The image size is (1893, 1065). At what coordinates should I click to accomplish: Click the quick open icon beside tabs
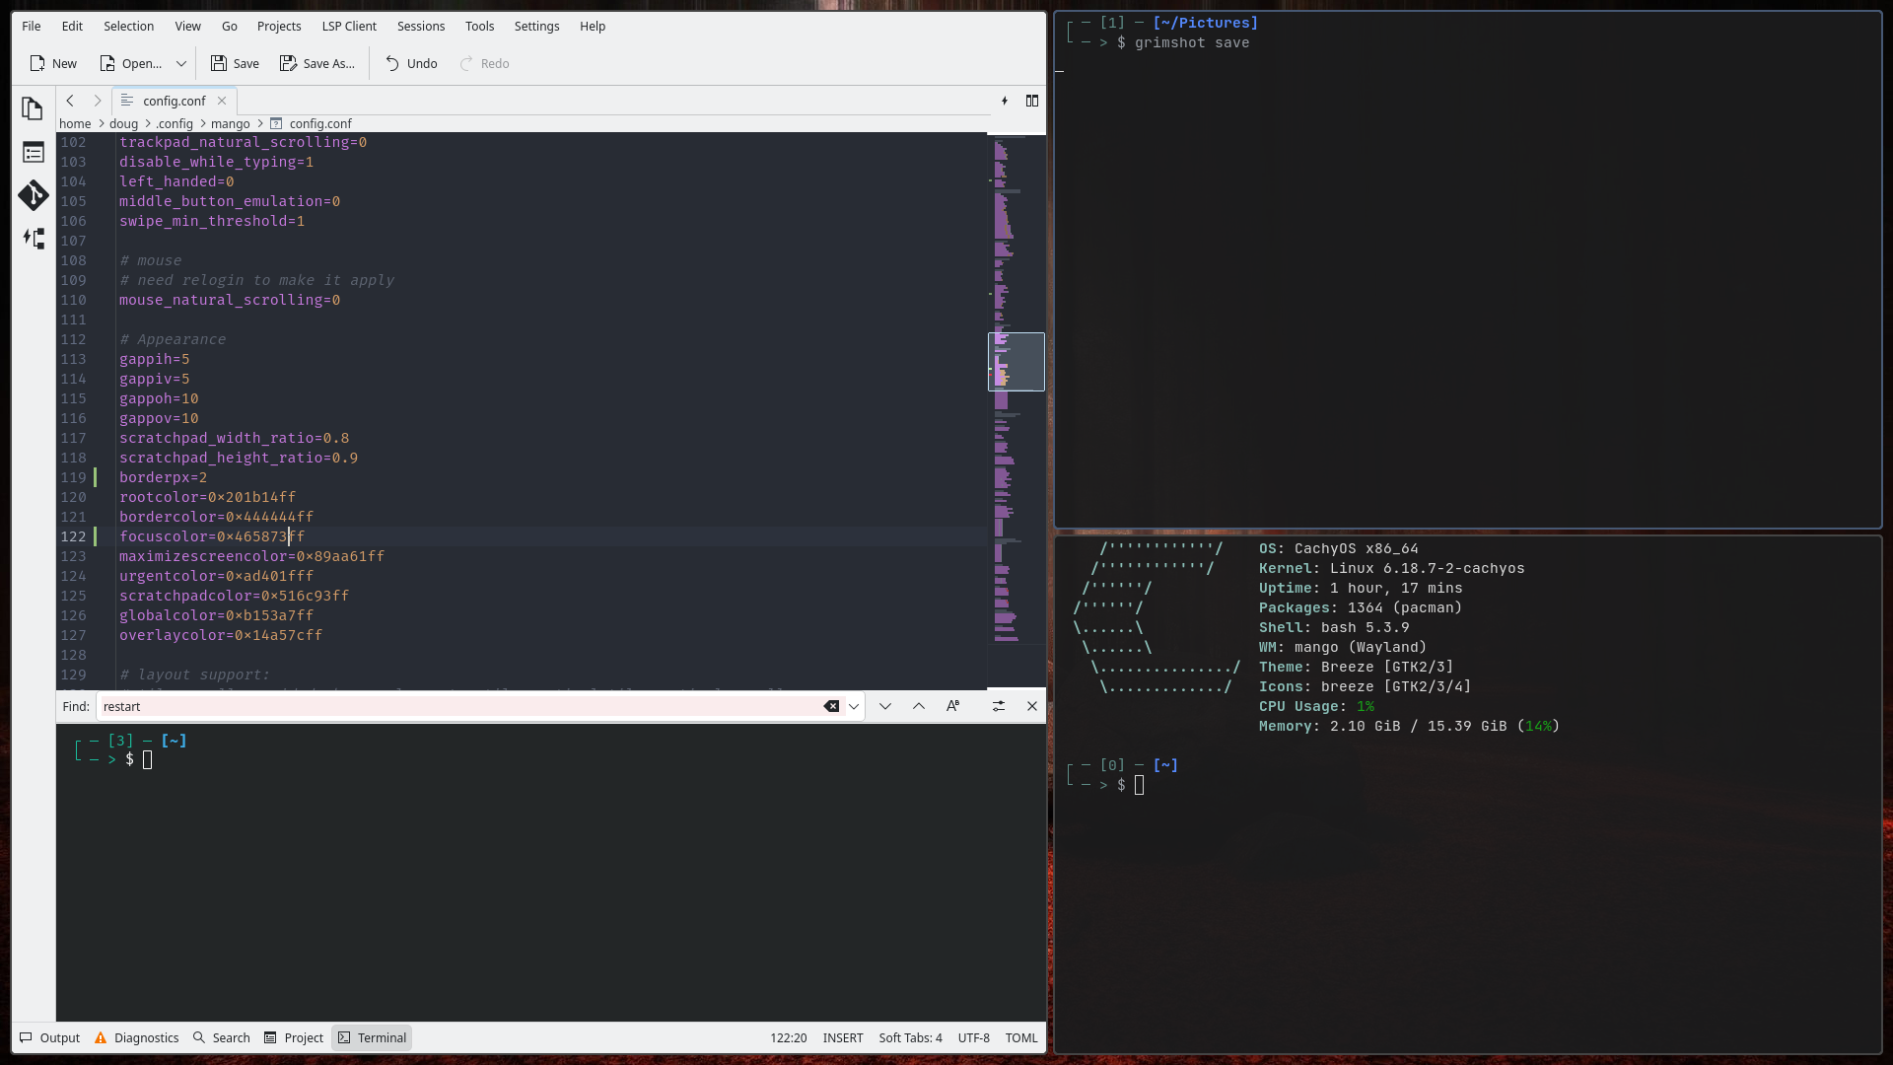tap(1005, 101)
